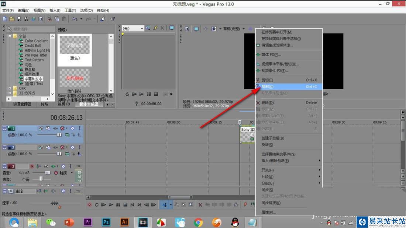Solo video track 2
Viewport: 406px width, 228px height.
(79, 147)
